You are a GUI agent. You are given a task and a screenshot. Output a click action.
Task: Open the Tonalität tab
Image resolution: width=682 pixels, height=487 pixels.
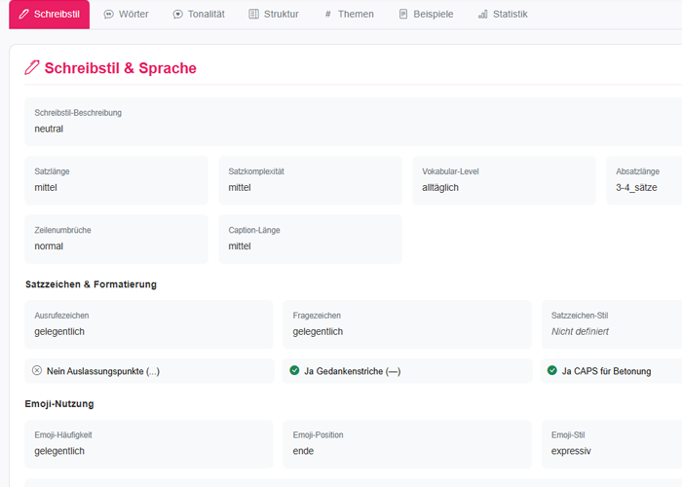pos(199,15)
